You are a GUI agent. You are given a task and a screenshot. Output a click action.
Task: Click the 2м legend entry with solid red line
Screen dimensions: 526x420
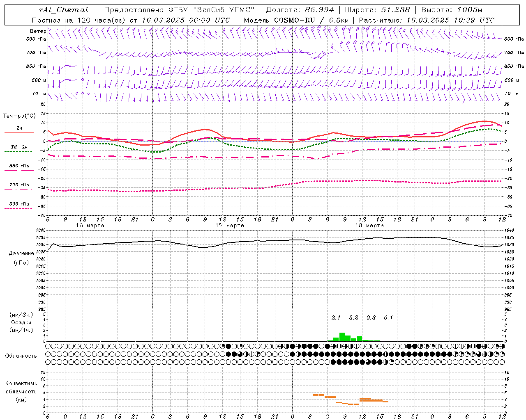point(19,130)
